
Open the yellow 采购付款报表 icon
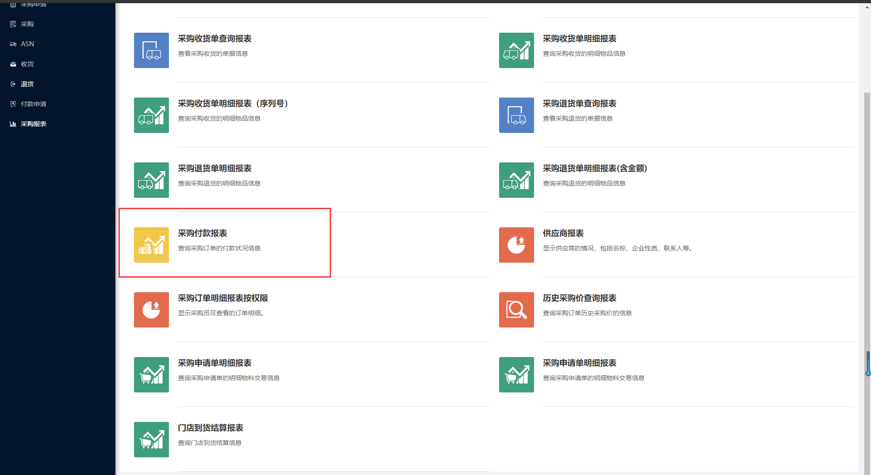pyautogui.click(x=151, y=245)
